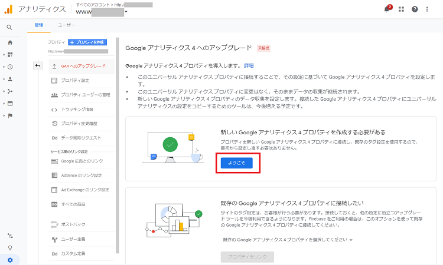
Task: Open AdSense のリンク設定 item
Action: click(x=82, y=175)
